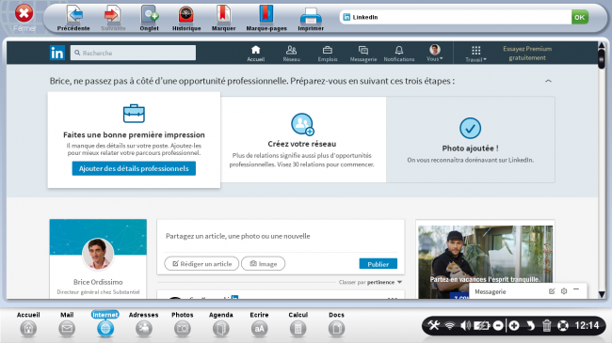The image size is (612, 343).
Task: Open system settings tools icon
Action: click(x=434, y=325)
